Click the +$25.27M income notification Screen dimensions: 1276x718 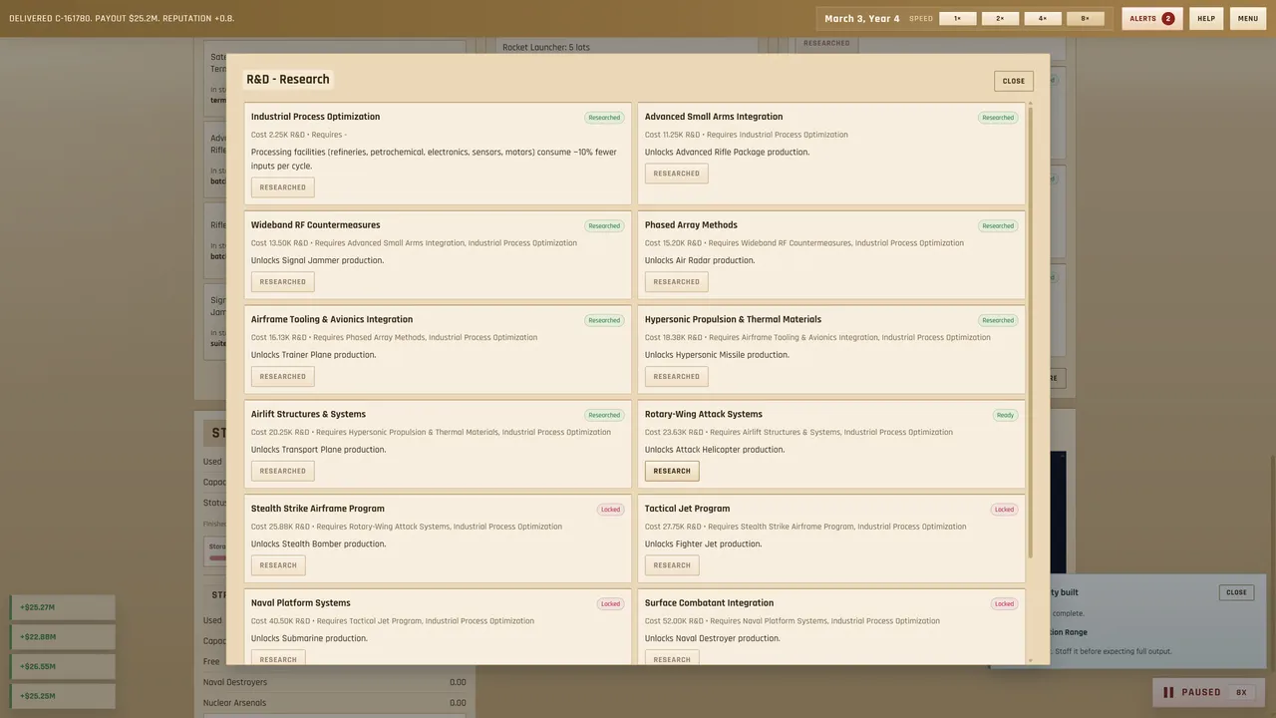pos(63,607)
